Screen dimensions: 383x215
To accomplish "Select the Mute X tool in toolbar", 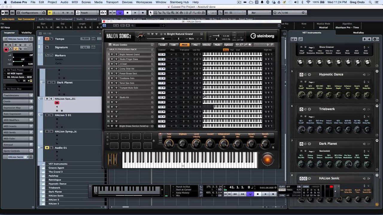I will pos(177,13).
